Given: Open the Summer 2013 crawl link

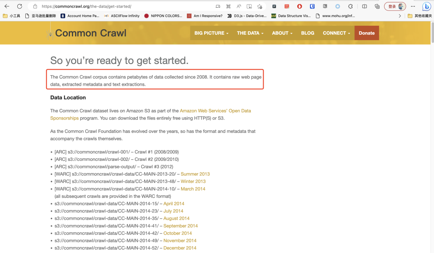Looking at the screenshot, I should tap(195, 174).
